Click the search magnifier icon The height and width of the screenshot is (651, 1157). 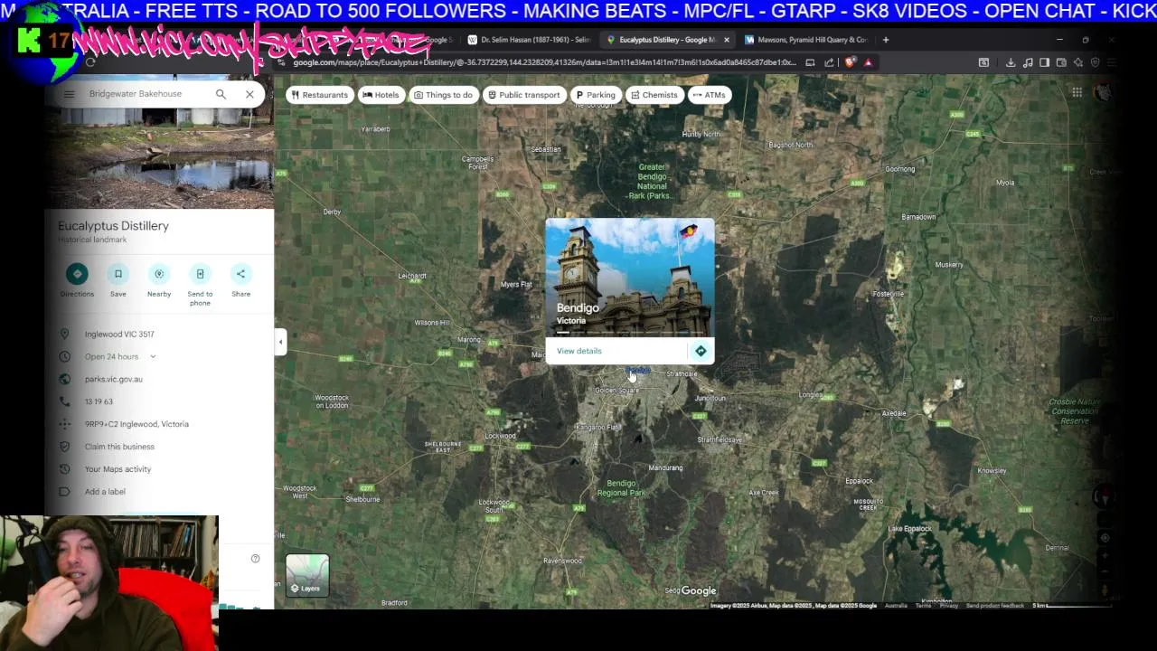[221, 94]
